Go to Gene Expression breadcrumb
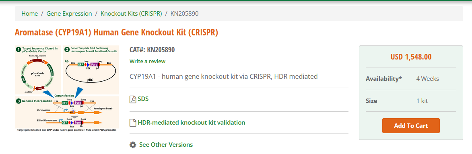This screenshot has width=472, height=154. coord(69,14)
